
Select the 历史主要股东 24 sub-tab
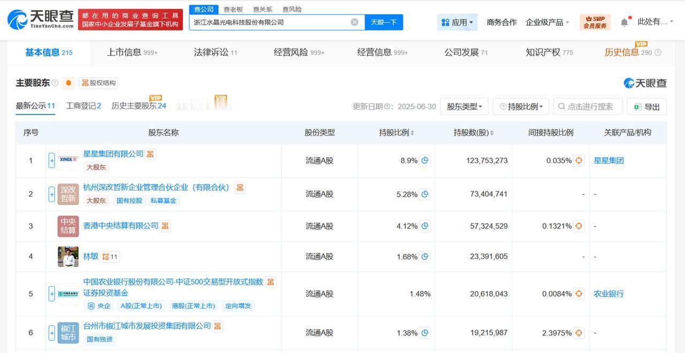pyautogui.click(x=139, y=106)
